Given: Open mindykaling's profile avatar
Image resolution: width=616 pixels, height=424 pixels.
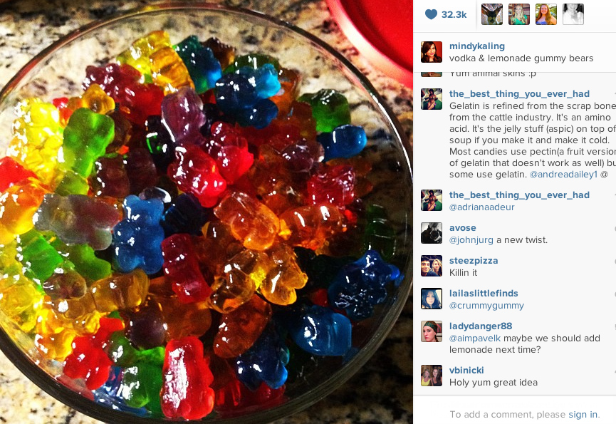Looking at the screenshot, I should coord(432,52).
